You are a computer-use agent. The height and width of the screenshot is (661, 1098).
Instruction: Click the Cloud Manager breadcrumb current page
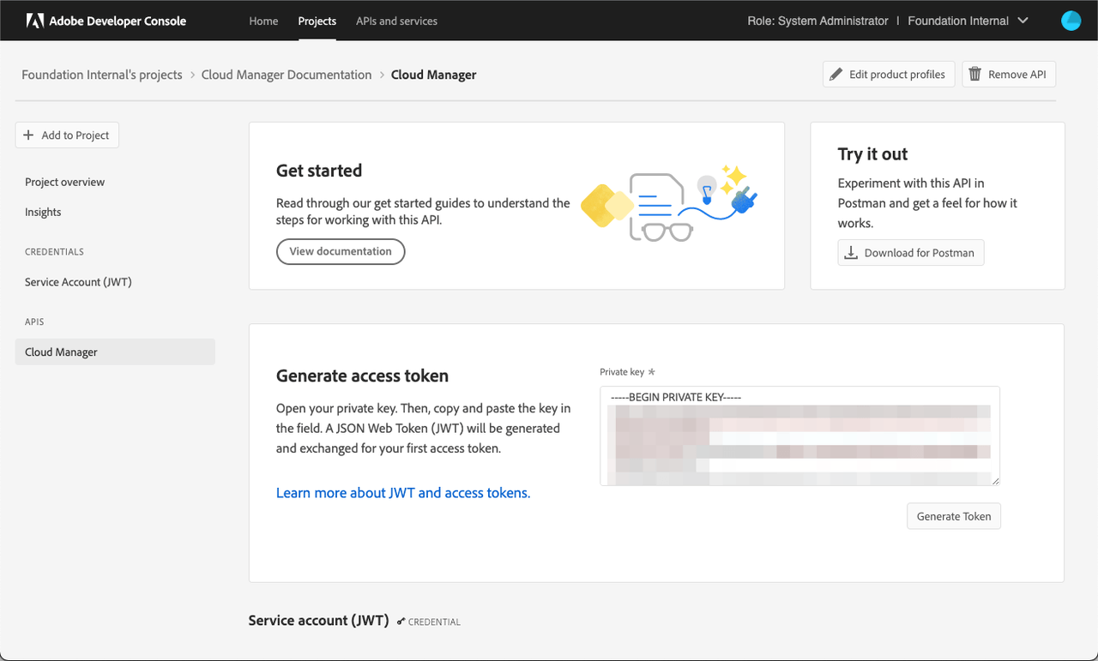[433, 75]
